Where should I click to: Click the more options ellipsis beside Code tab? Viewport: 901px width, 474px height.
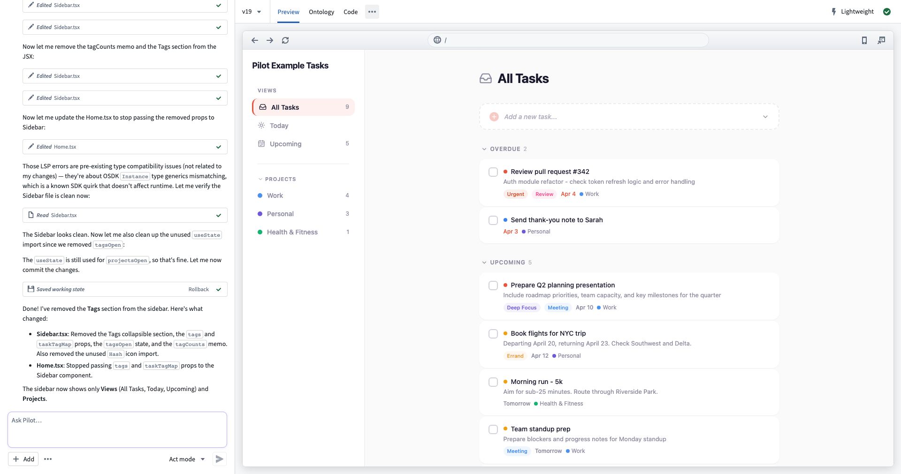372,11
